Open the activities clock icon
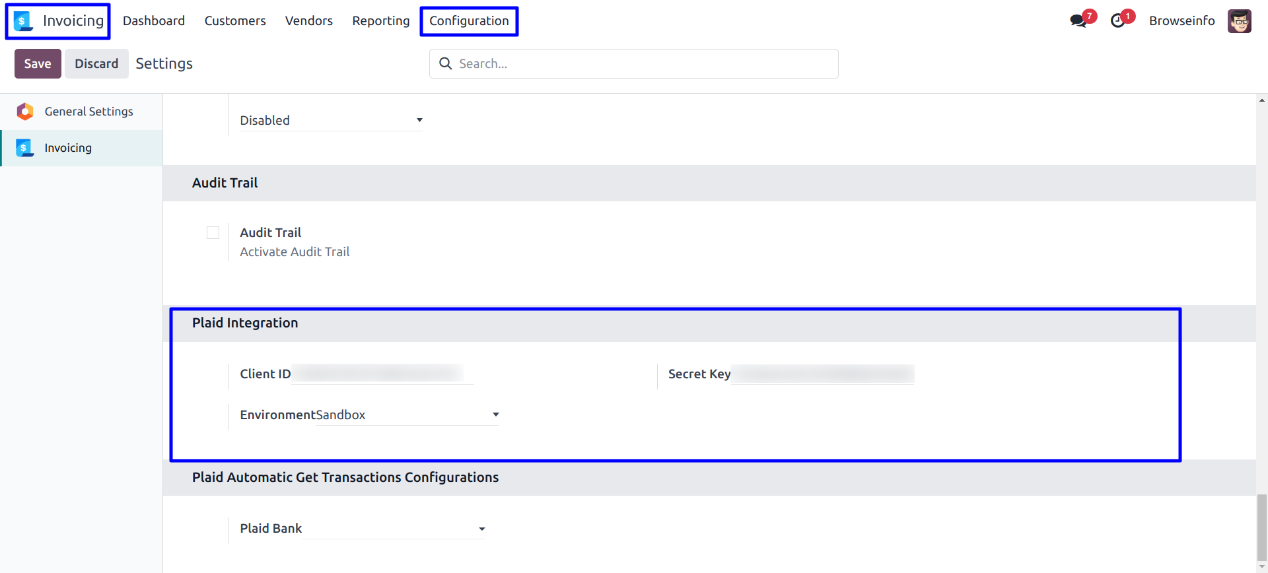This screenshot has width=1268, height=573. 1117,20
